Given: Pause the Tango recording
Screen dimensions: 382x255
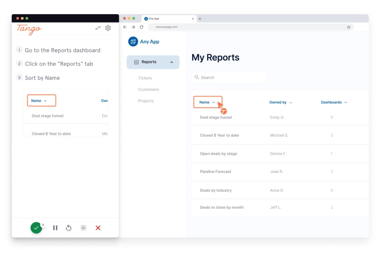Looking at the screenshot, I should [x=55, y=228].
